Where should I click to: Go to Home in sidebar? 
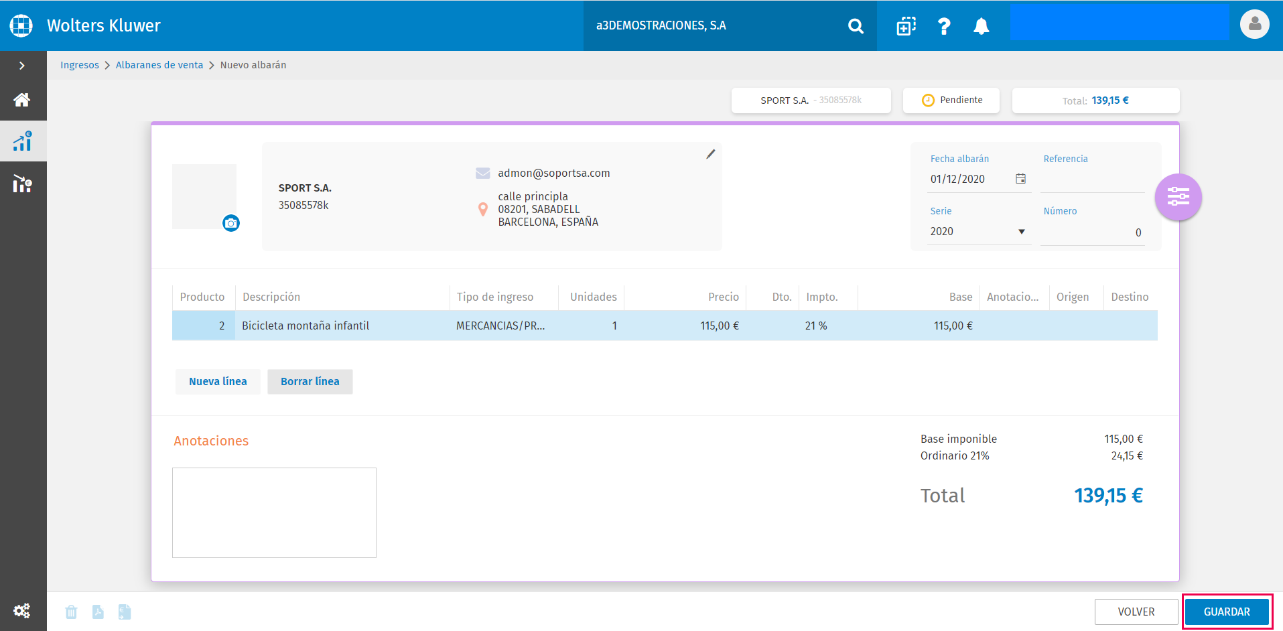[x=22, y=100]
